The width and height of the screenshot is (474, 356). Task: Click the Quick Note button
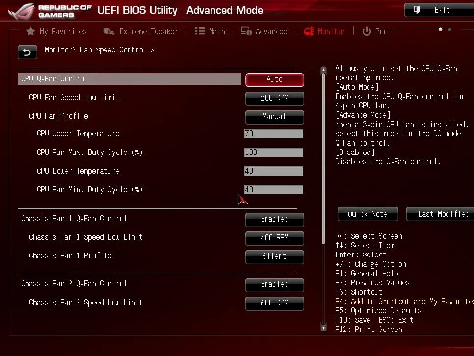pyautogui.click(x=368, y=214)
